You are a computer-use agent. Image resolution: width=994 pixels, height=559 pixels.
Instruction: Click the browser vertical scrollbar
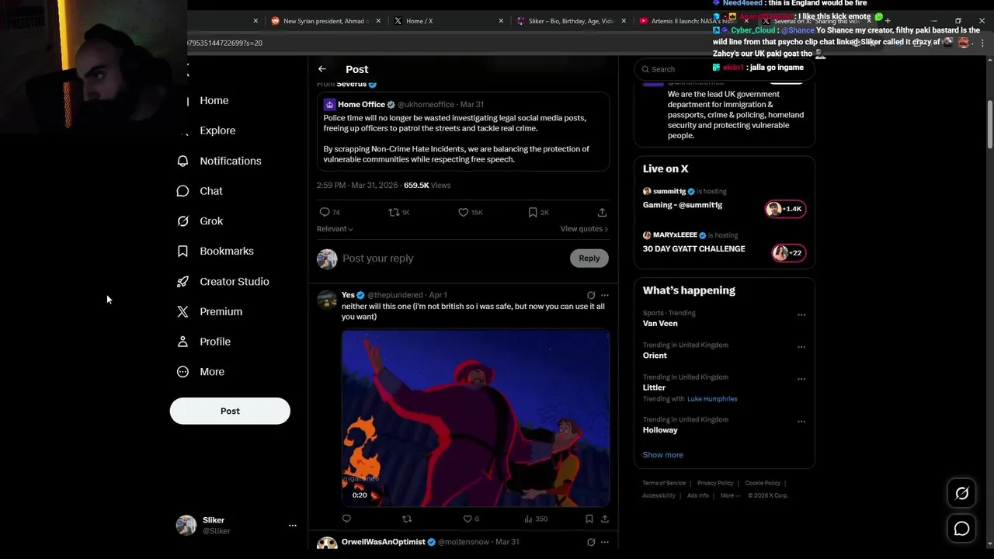989,124
